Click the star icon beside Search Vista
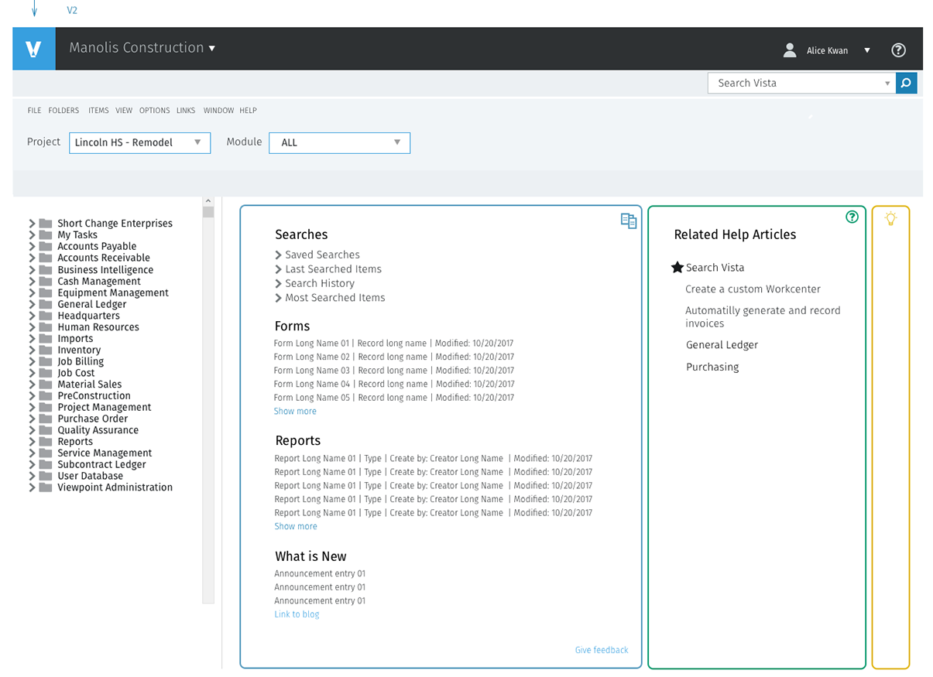Screen dimensions: 933x677 677,267
